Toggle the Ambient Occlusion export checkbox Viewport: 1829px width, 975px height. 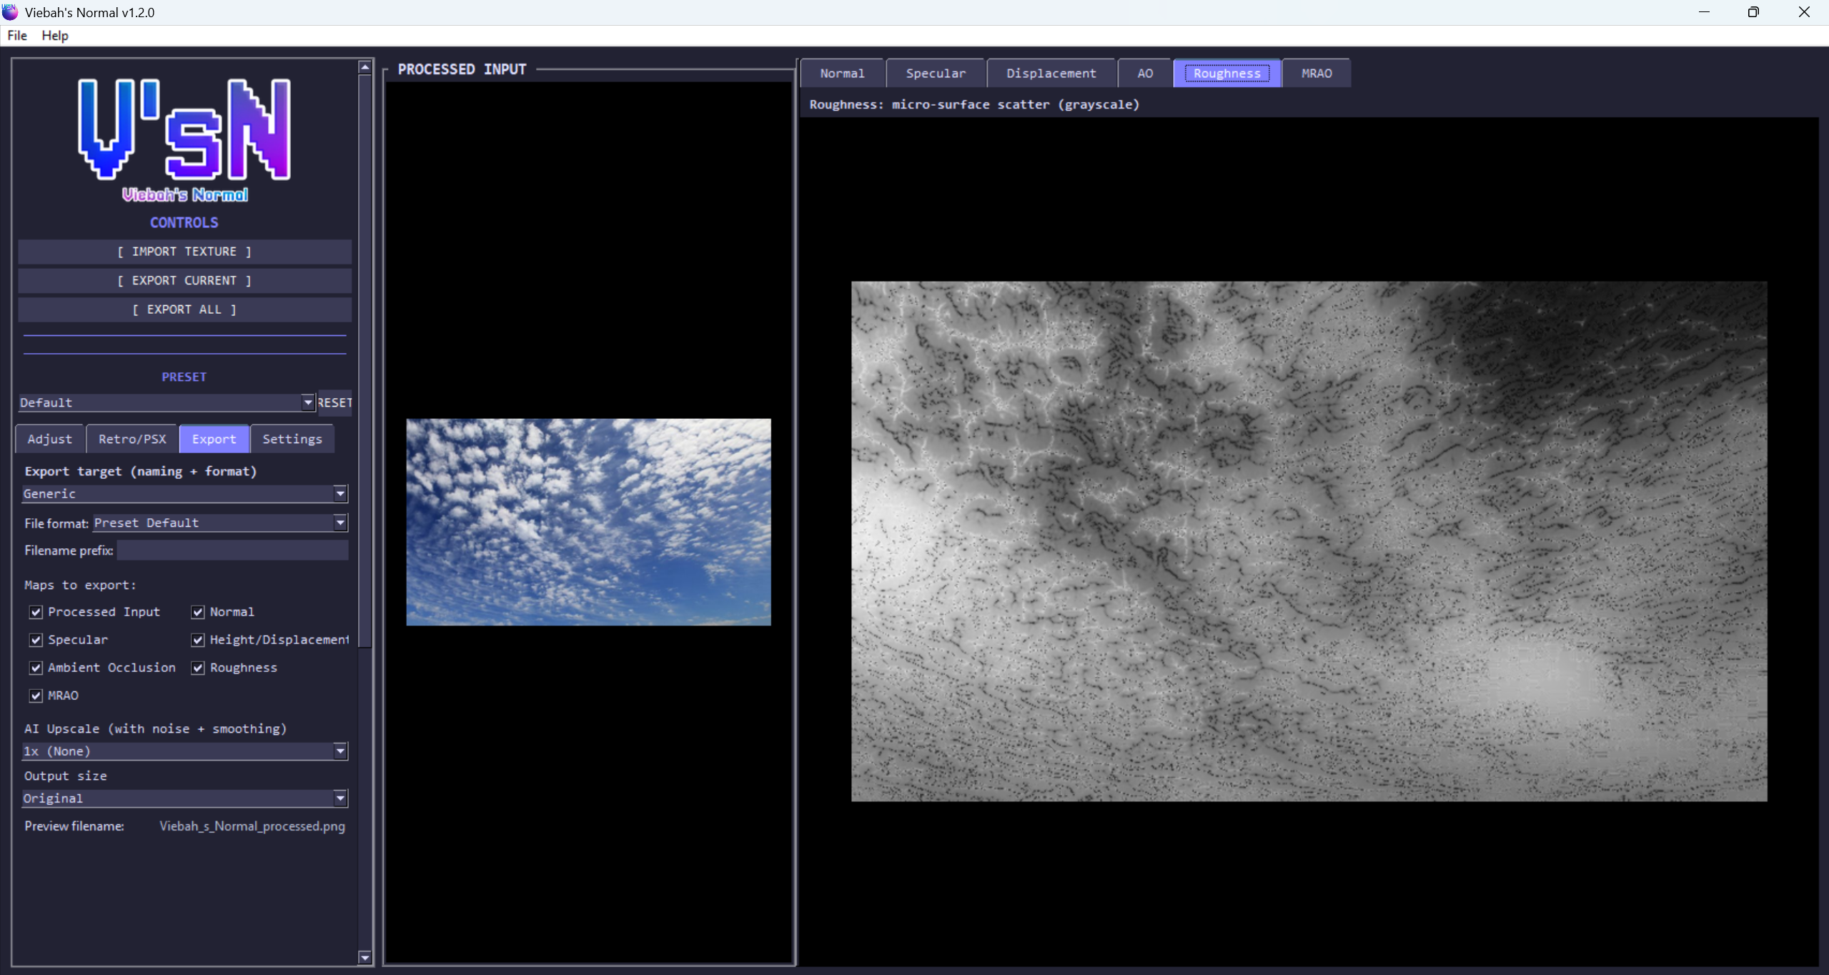pyautogui.click(x=36, y=668)
